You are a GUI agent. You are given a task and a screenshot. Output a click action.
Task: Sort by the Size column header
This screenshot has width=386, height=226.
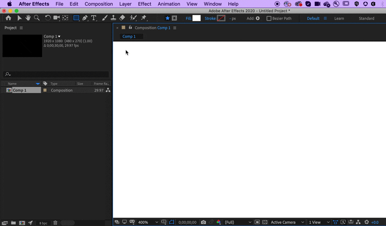click(80, 84)
